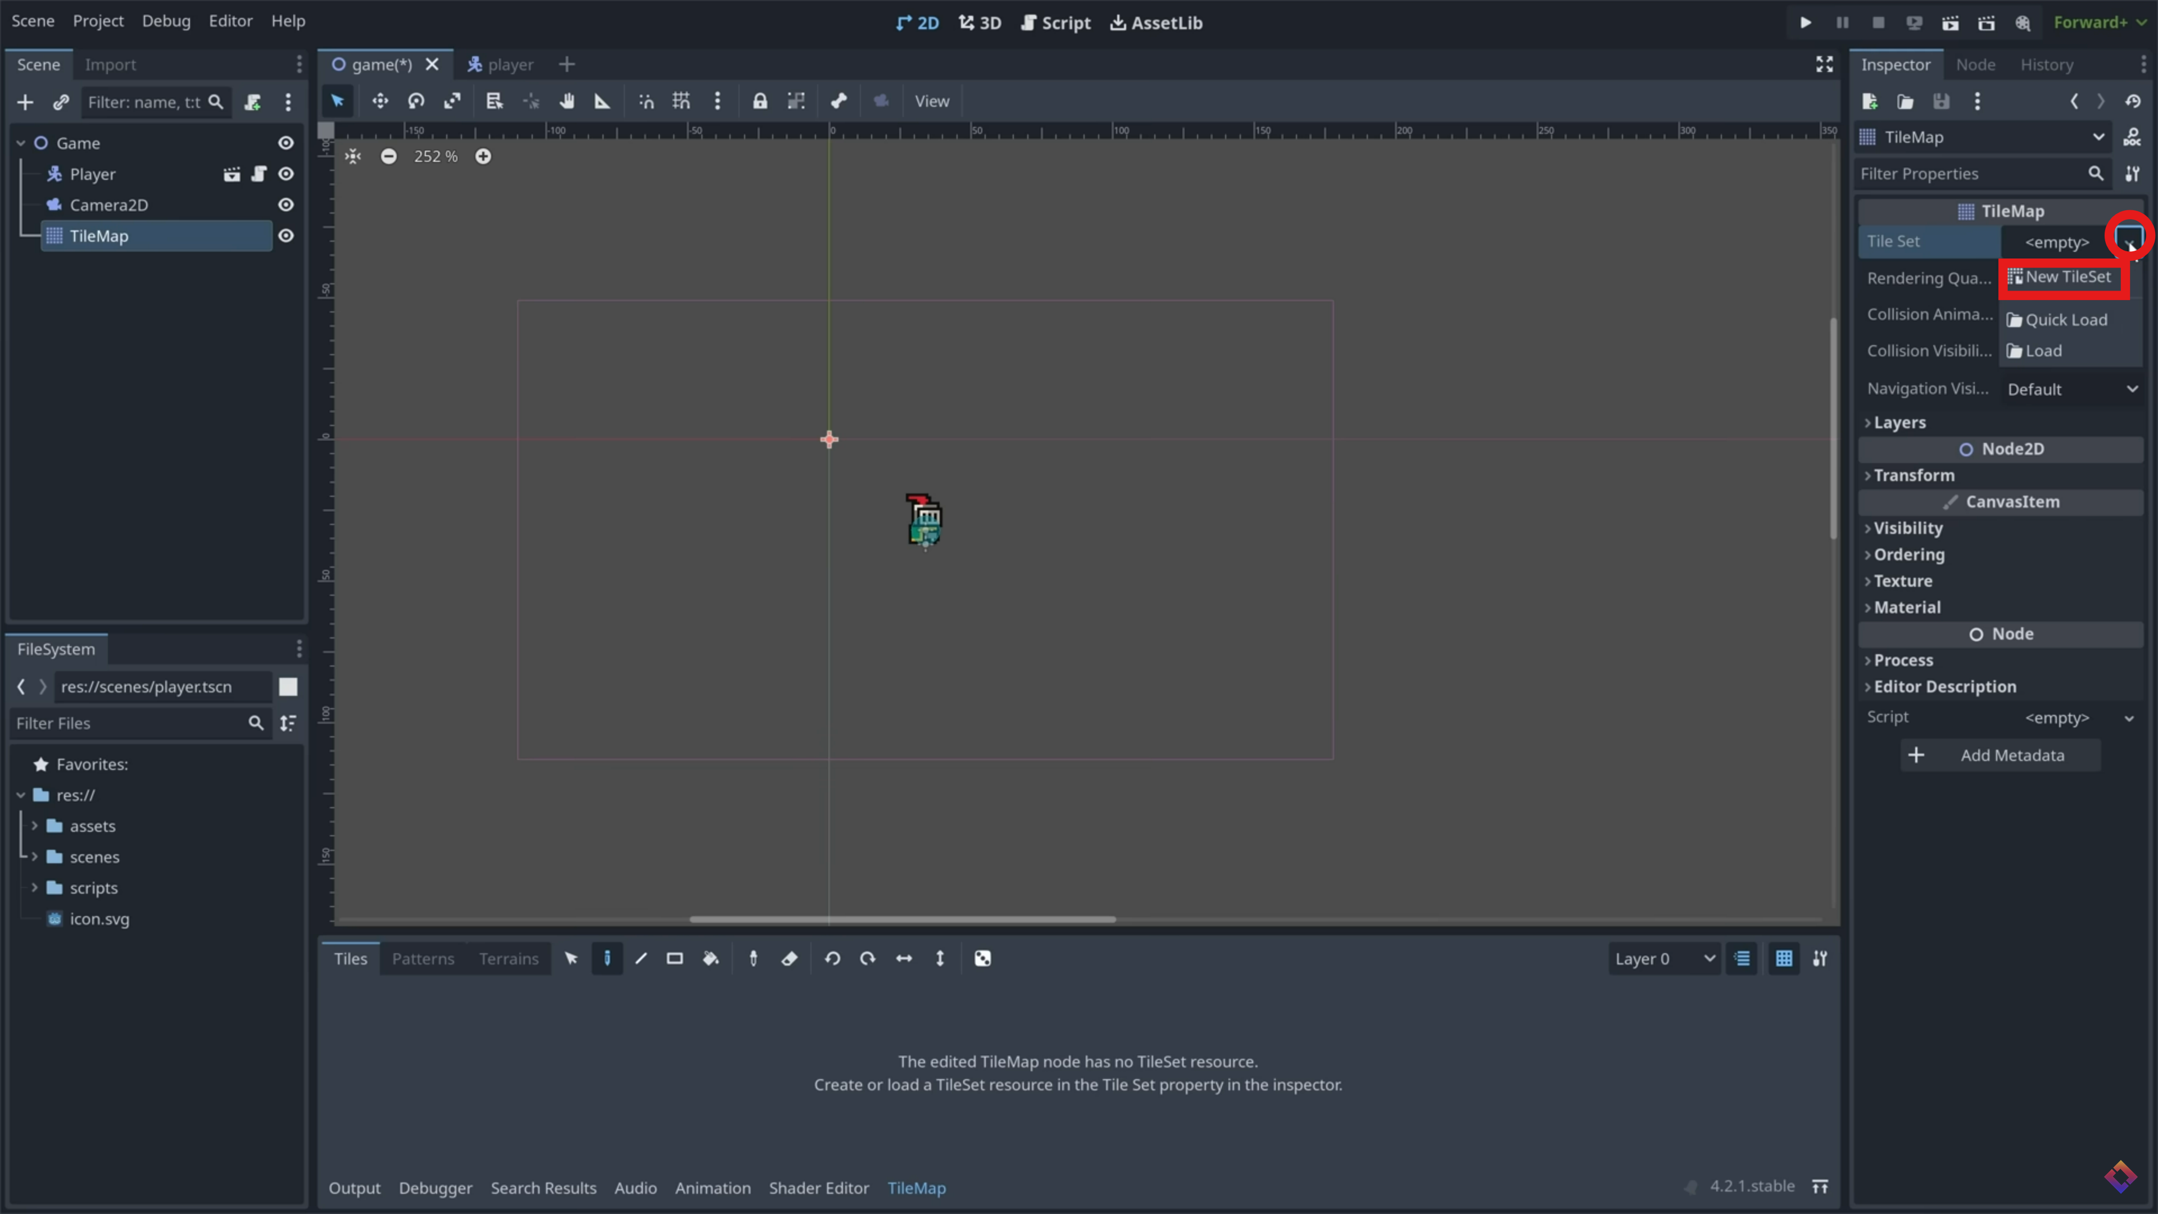Select the Eraser tool in TileMap toolbar
The height and width of the screenshot is (1214, 2158).
point(789,958)
